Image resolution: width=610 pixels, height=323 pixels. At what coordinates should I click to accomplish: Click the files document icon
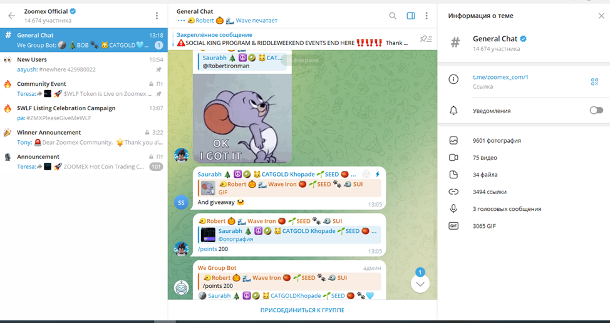453,175
